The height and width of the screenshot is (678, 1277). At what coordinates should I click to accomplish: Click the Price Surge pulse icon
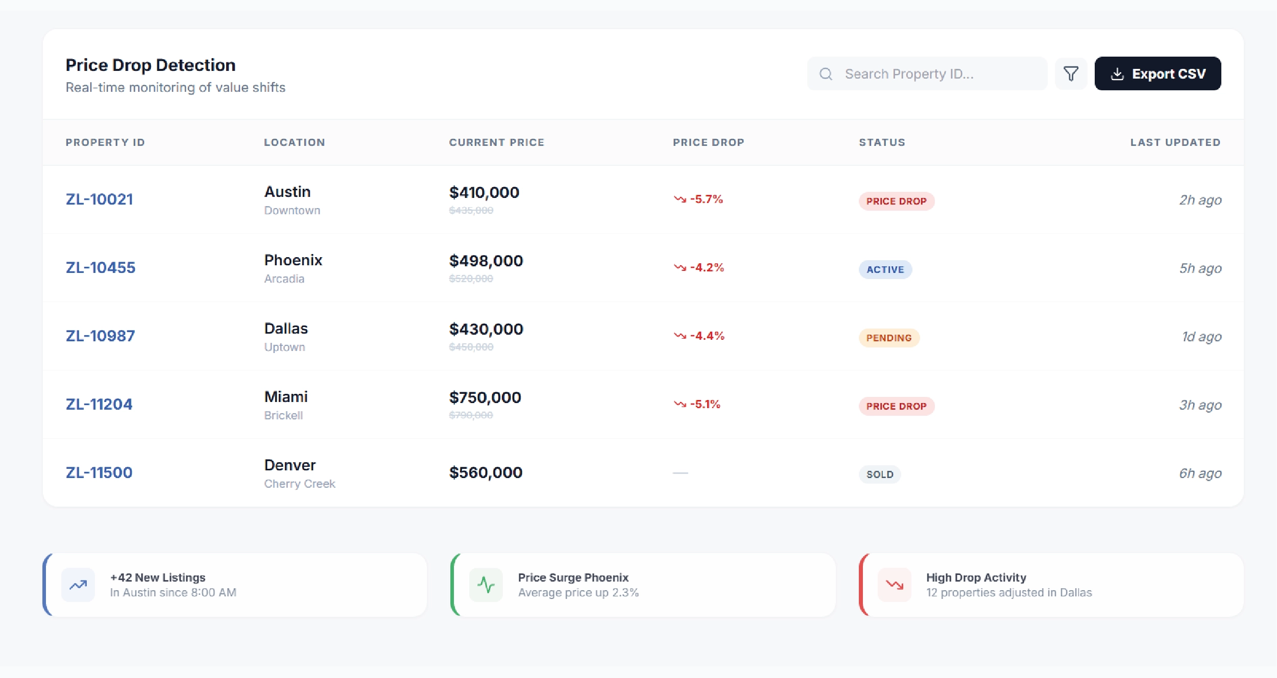[x=486, y=585]
